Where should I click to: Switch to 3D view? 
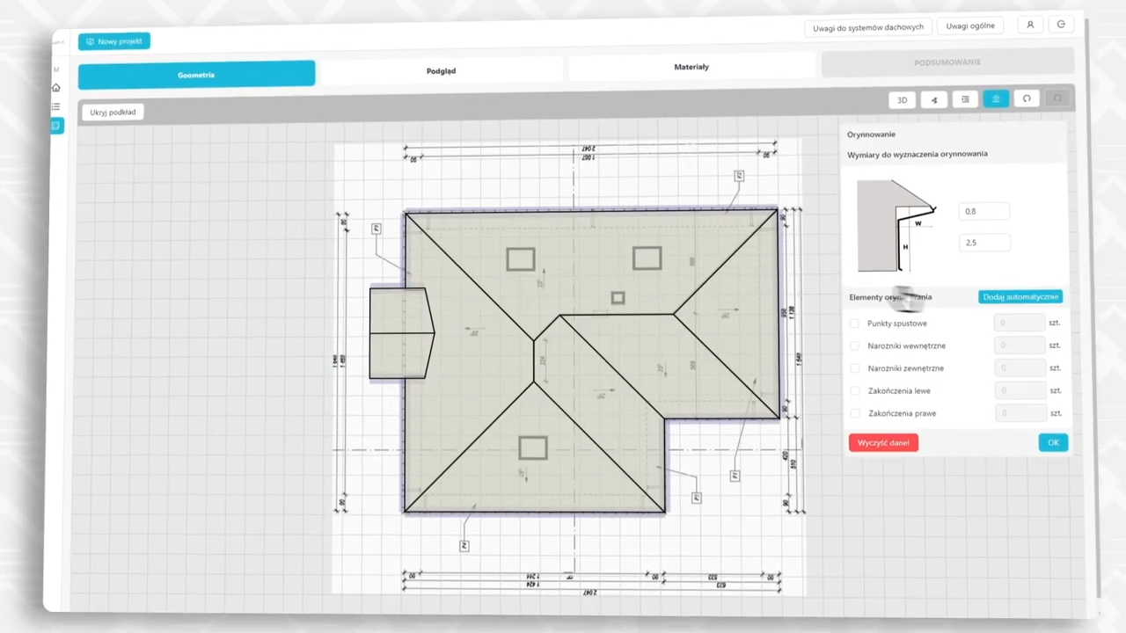902,100
